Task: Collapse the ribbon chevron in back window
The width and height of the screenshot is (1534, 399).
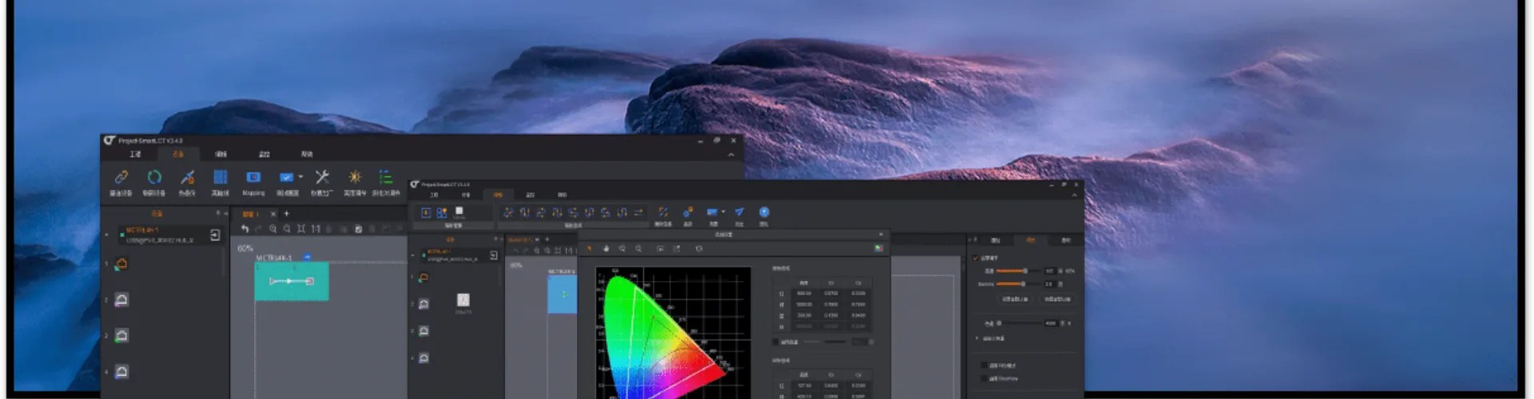Action: coord(730,155)
